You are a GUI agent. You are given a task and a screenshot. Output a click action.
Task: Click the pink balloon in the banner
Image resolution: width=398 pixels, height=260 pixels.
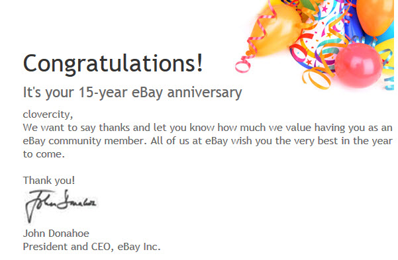pyautogui.click(x=358, y=65)
